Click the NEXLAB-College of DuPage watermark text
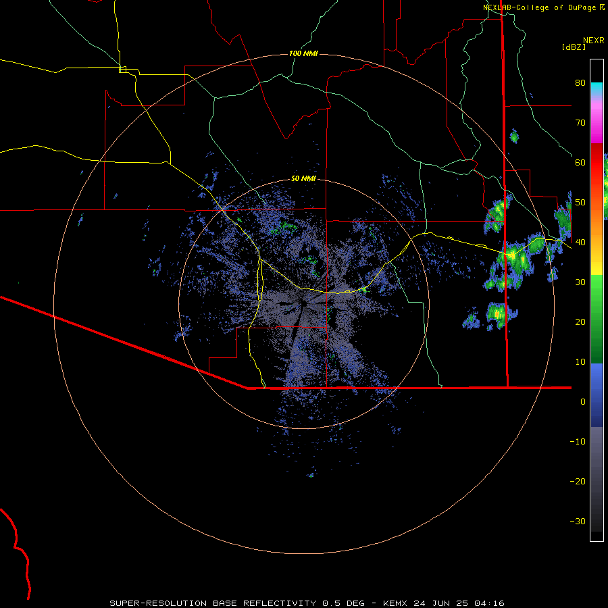Viewport: 608px width, 608px height. 539,7
